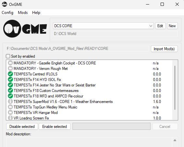Click Enable selected button
This screenshot has height=147, width=184.
coord(55,126)
